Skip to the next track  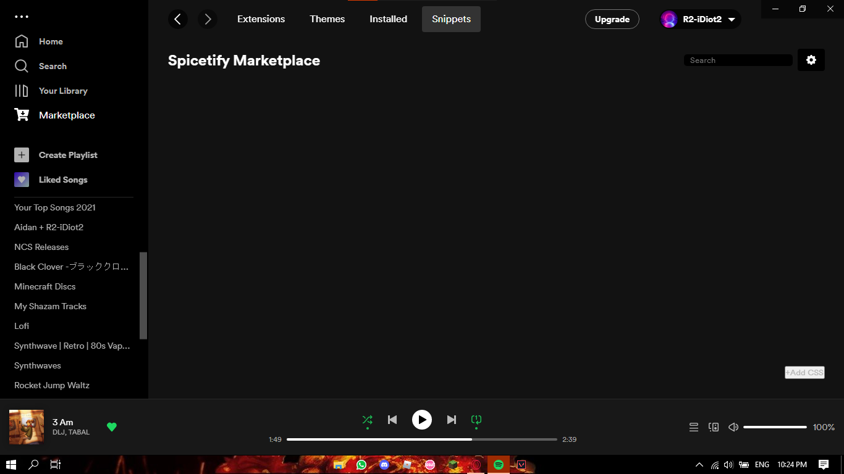tap(452, 420)
